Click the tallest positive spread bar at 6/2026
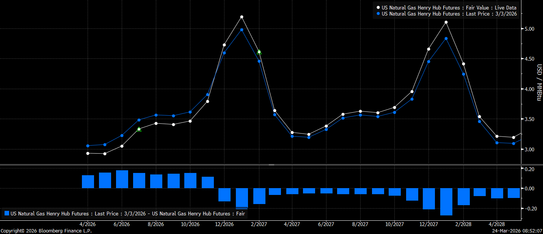 [x=122, y=179]
